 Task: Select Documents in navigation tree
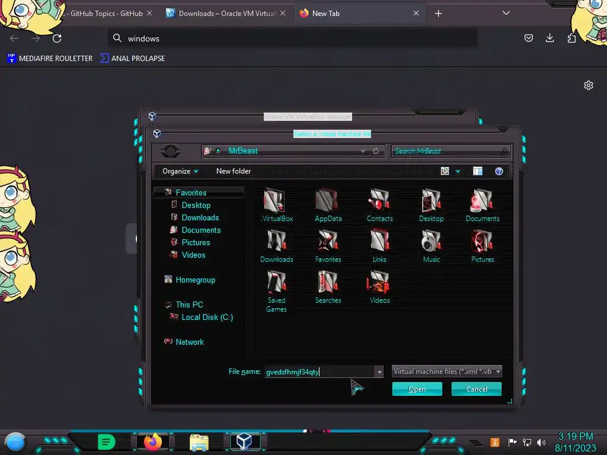[x=201, y=230]
